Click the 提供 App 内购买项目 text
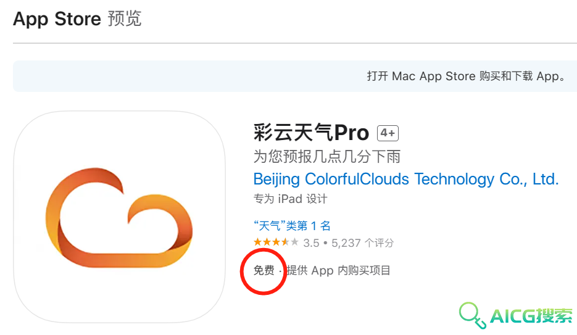Viewport: 577px width, 335px height. 339,270
